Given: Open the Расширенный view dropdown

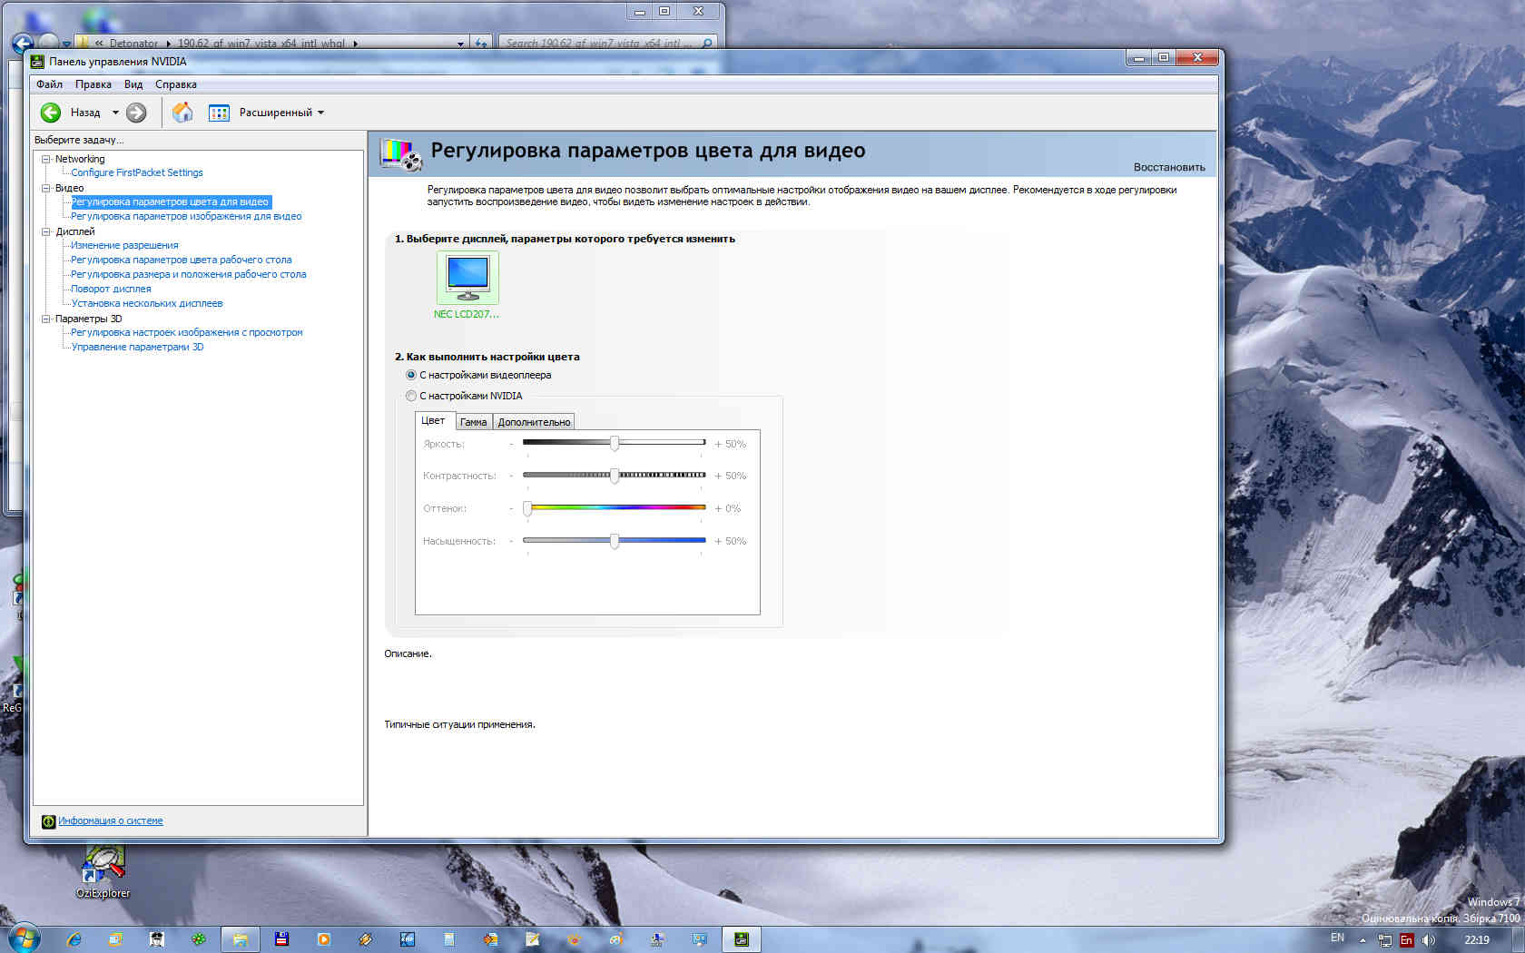Looking at the screenshot, I should click(281, 113).
